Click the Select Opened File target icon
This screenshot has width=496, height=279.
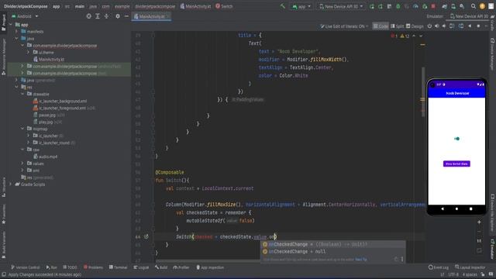(89, 16)
